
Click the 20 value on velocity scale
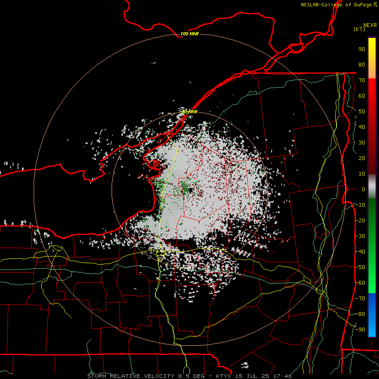[x=362, y=158]
